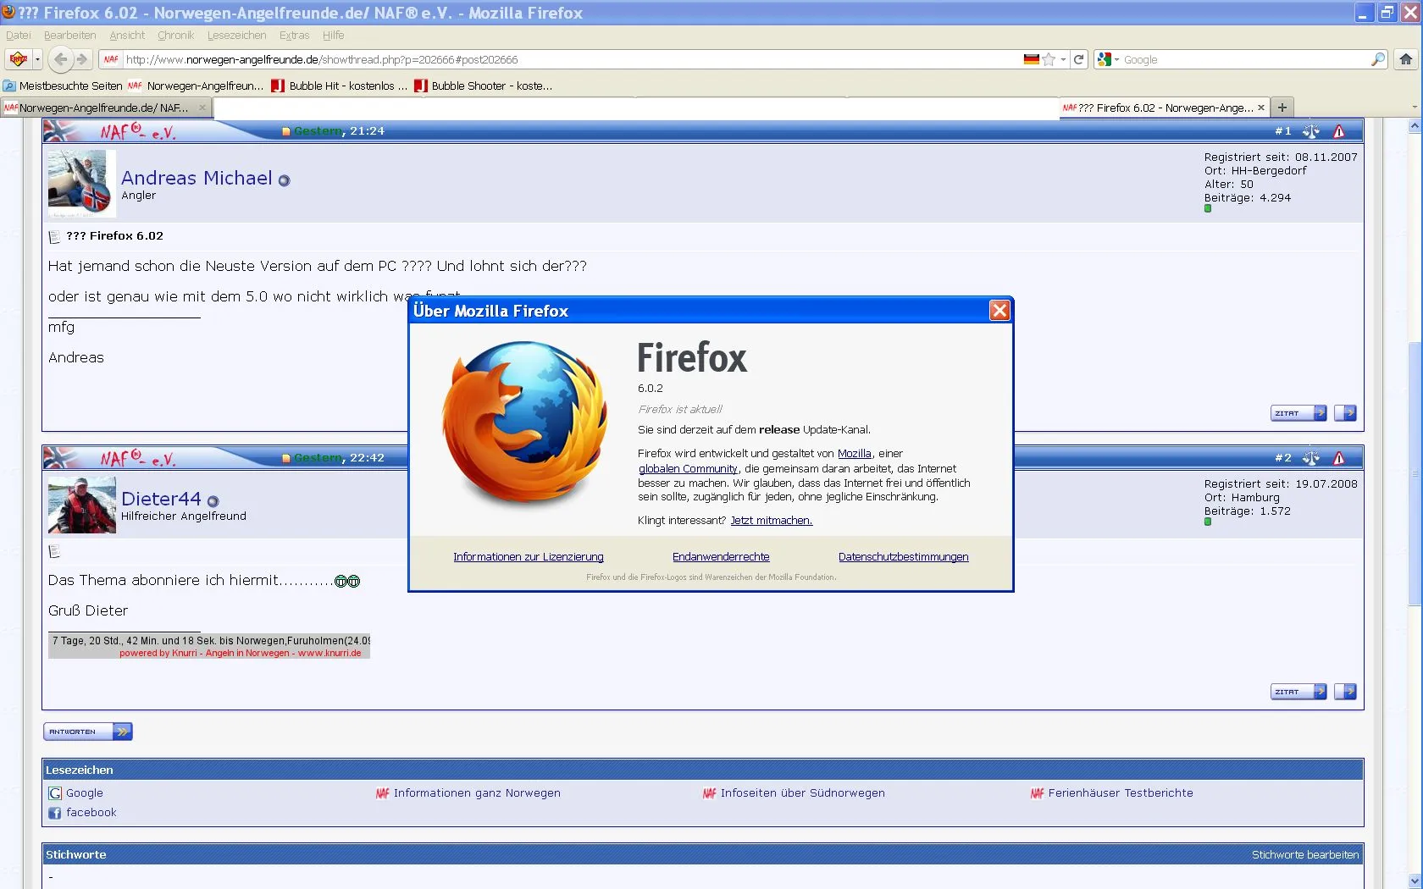Open the facebook link under Lesezeichen

(91, 813)
